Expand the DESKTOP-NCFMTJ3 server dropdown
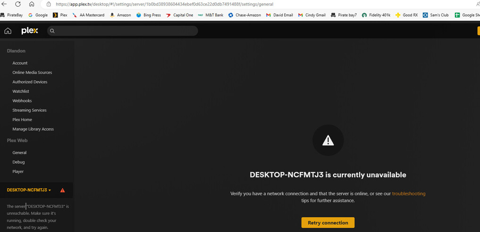The image size is (480, 232). (29, 190)
